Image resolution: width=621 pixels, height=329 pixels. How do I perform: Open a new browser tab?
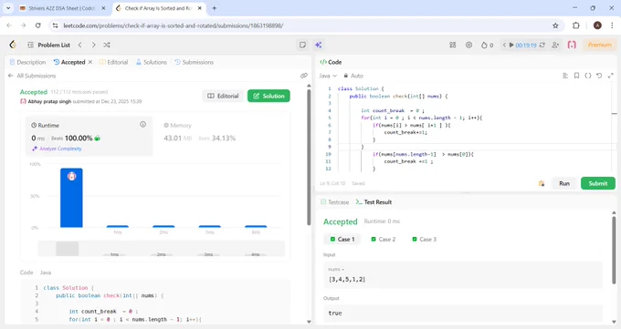pos(215,8)
